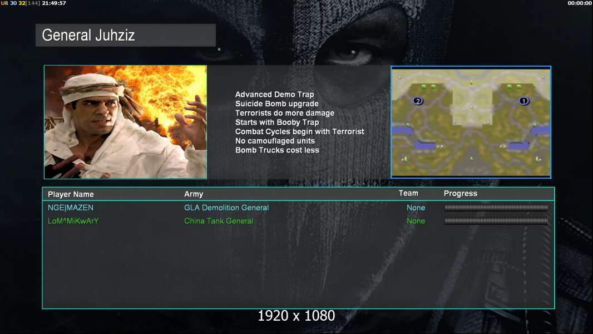This screenshot has height=334, width=593.
Task: Select player NGE|MAZEN
Action: (70, 208)
